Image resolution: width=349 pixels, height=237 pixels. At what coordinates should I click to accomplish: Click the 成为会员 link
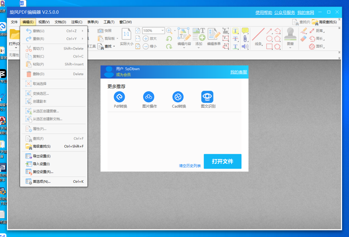(123, 75)
